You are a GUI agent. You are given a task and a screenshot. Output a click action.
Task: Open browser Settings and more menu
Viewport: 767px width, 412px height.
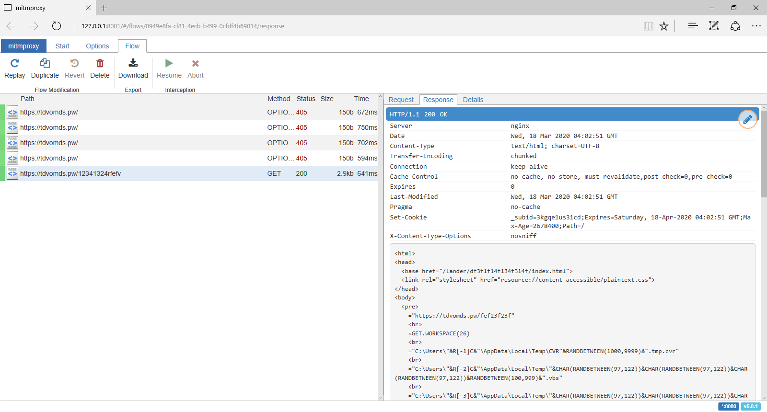[x=756, y=26]
